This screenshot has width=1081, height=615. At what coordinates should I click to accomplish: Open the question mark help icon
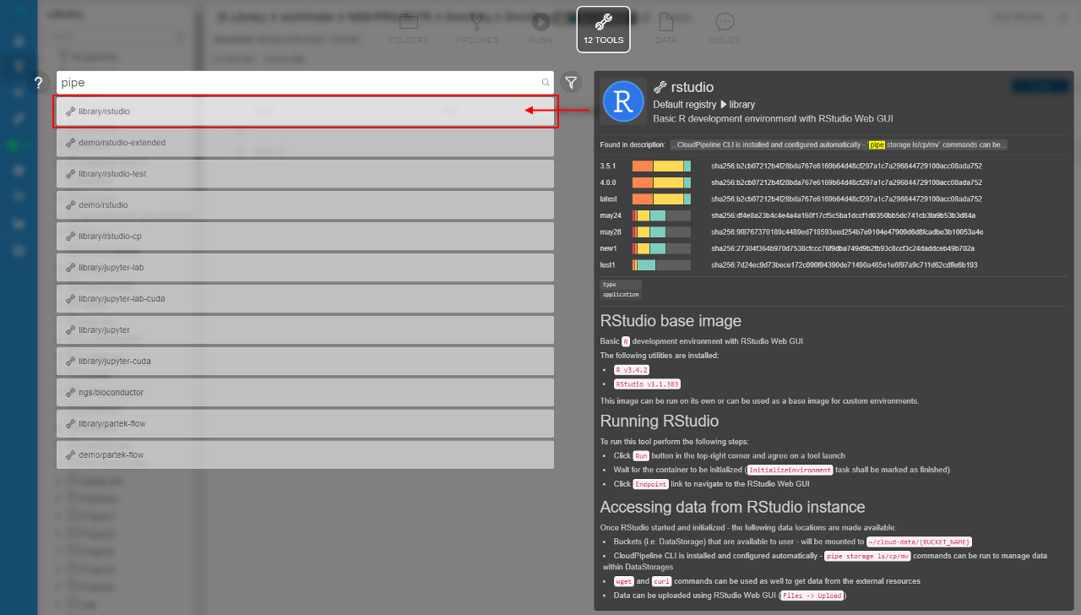38,83
